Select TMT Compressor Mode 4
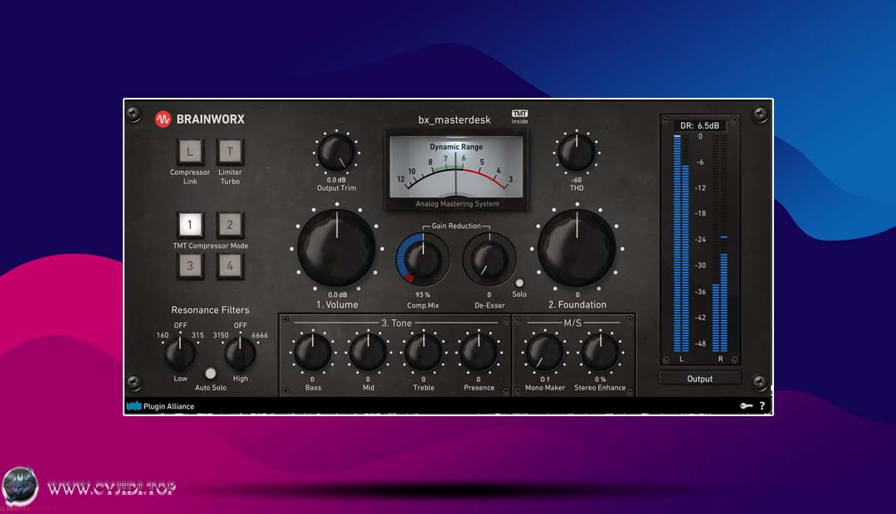Image resolution: width=896 pixels, height=514 pixels. point(230,265)
